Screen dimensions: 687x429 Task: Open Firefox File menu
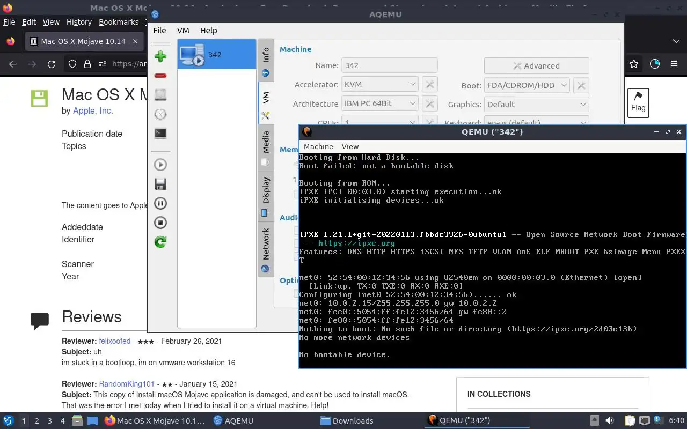pyautogui.click(x=9, y=22)
